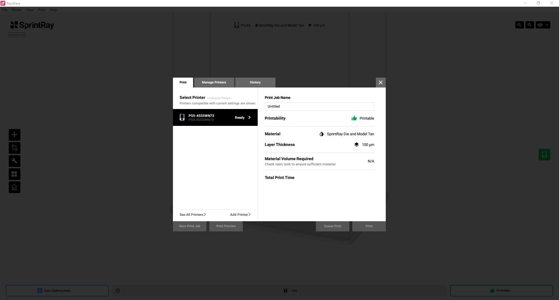Screen dimensions: 559x300
Task: Click the Version 2.8.0 badge
Action: [x=17, y=35]
